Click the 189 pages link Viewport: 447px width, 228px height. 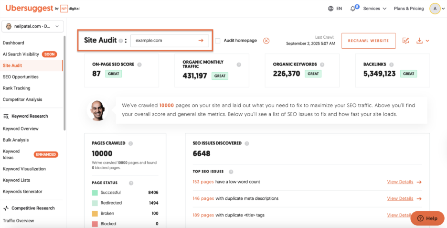click(203, 215)
